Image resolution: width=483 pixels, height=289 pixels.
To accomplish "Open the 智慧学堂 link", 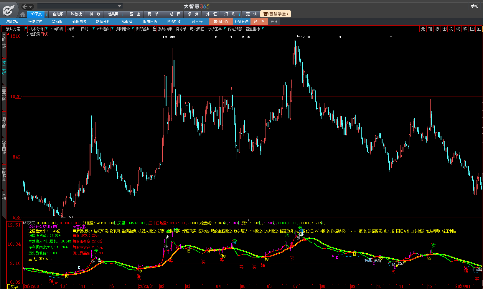I will [276, 14].
